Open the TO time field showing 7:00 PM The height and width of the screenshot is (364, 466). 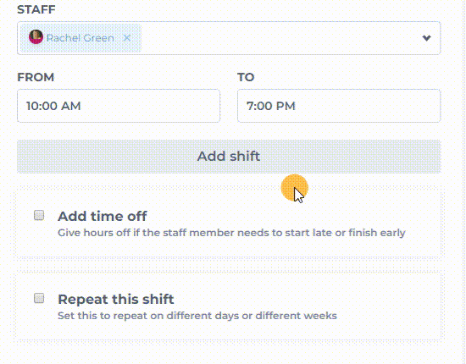(339, 106)
